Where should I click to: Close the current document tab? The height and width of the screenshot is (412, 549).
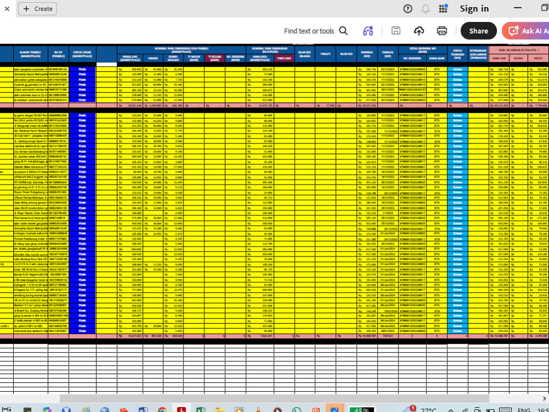(x=7, y=9)
